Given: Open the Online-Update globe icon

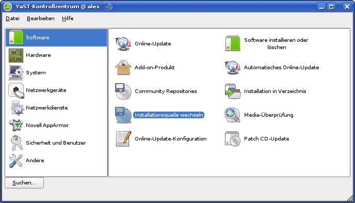Looking at the screenshot, I should (x=123, y=43).
